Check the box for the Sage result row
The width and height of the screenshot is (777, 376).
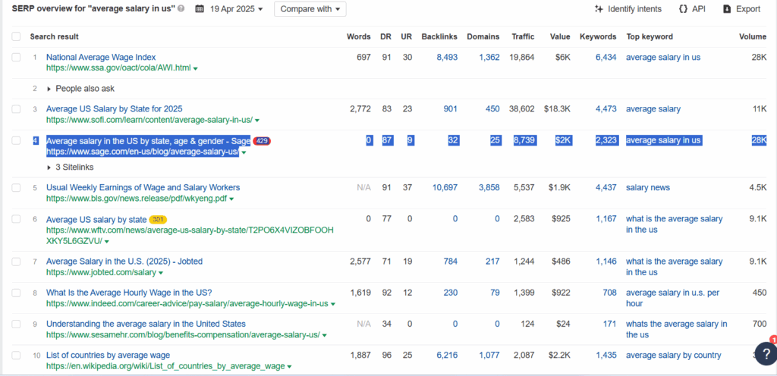point(17,140)
